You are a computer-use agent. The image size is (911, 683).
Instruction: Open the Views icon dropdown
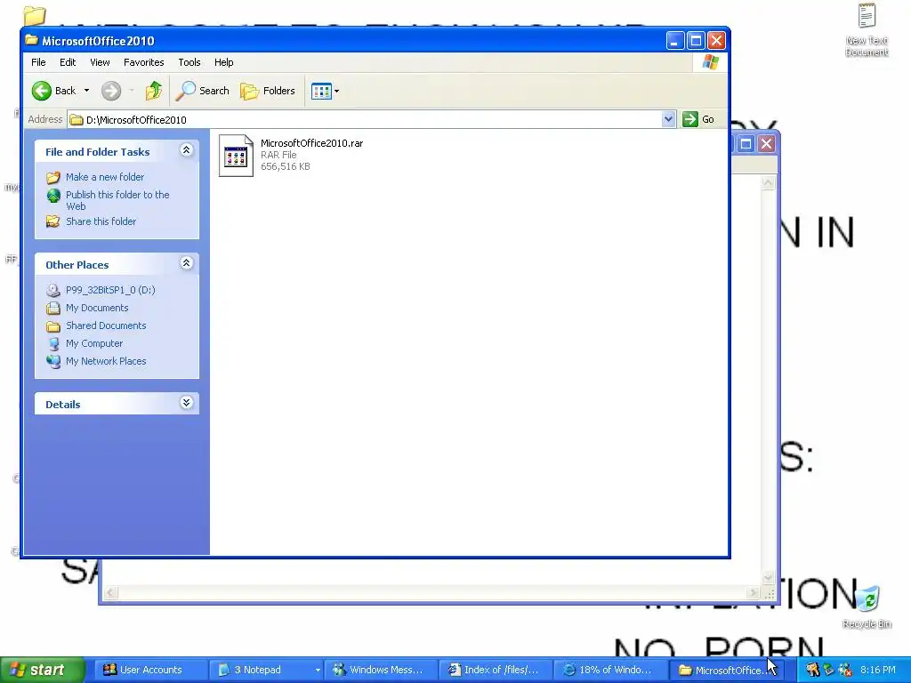(325, 91)
